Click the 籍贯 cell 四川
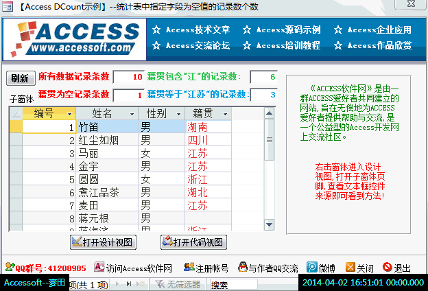This screenshot has width=428, height=291. 209,140
